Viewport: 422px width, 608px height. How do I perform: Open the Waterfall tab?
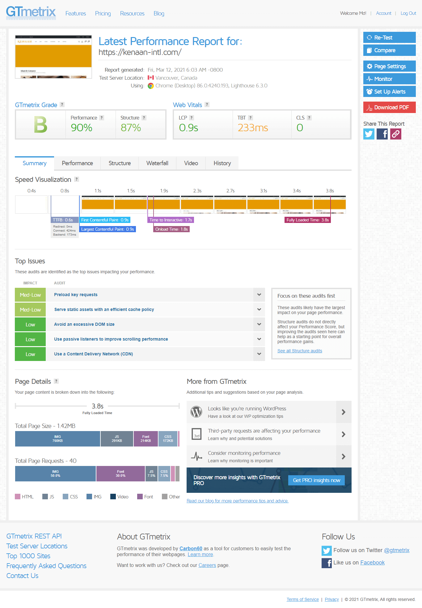coord(157,163)
